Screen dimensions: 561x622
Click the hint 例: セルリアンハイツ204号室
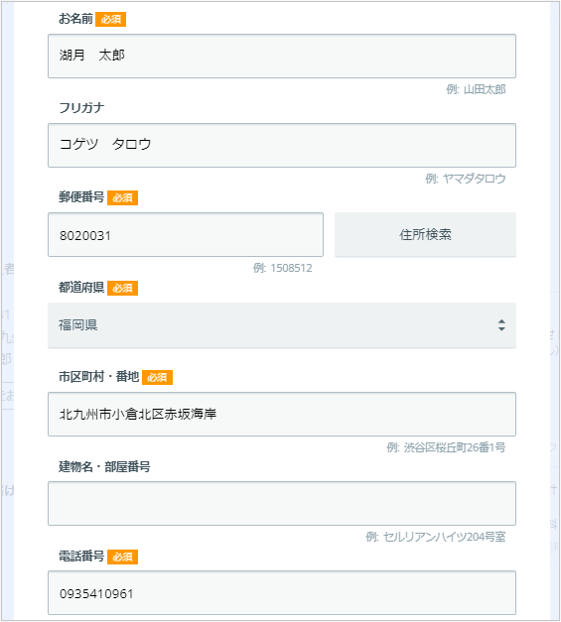coord(436,537)
